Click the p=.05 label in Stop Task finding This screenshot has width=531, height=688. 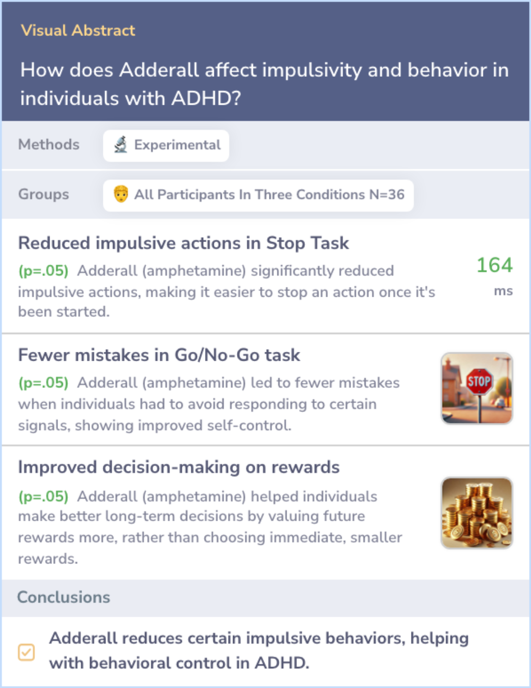point(43,271)
